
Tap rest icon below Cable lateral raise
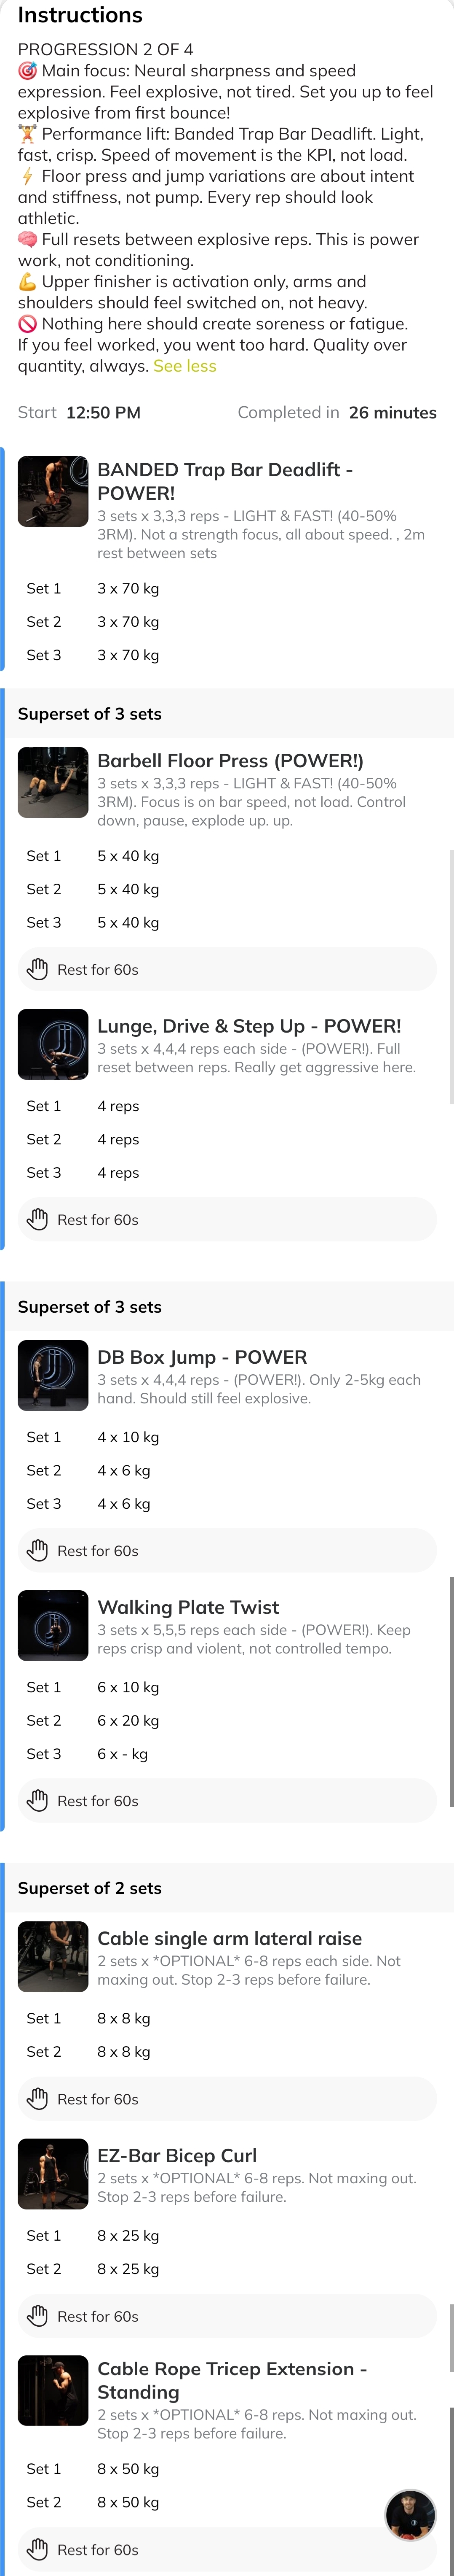click(x=38, y=2098)
